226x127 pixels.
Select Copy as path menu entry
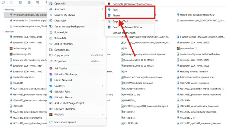77,55
